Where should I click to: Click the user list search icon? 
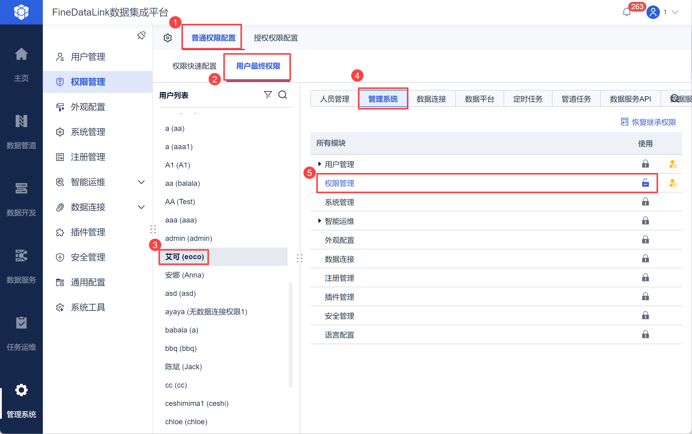(283, 95)
